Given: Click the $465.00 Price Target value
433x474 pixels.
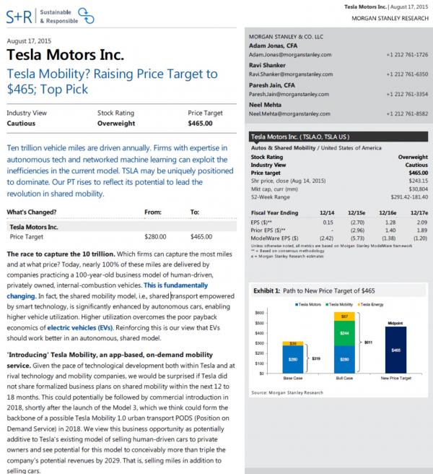Looking at the screenshot, I should 200,124.
